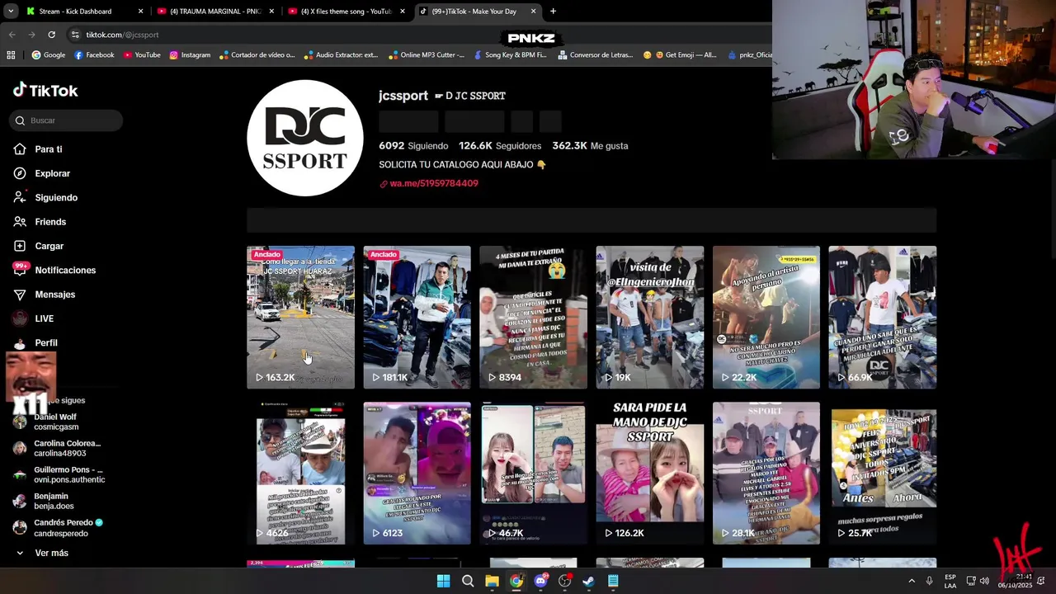Open Benjamin benja.does account
Image resolution: width=1056 pixels, height=594 pixels.
coord(43,501)
